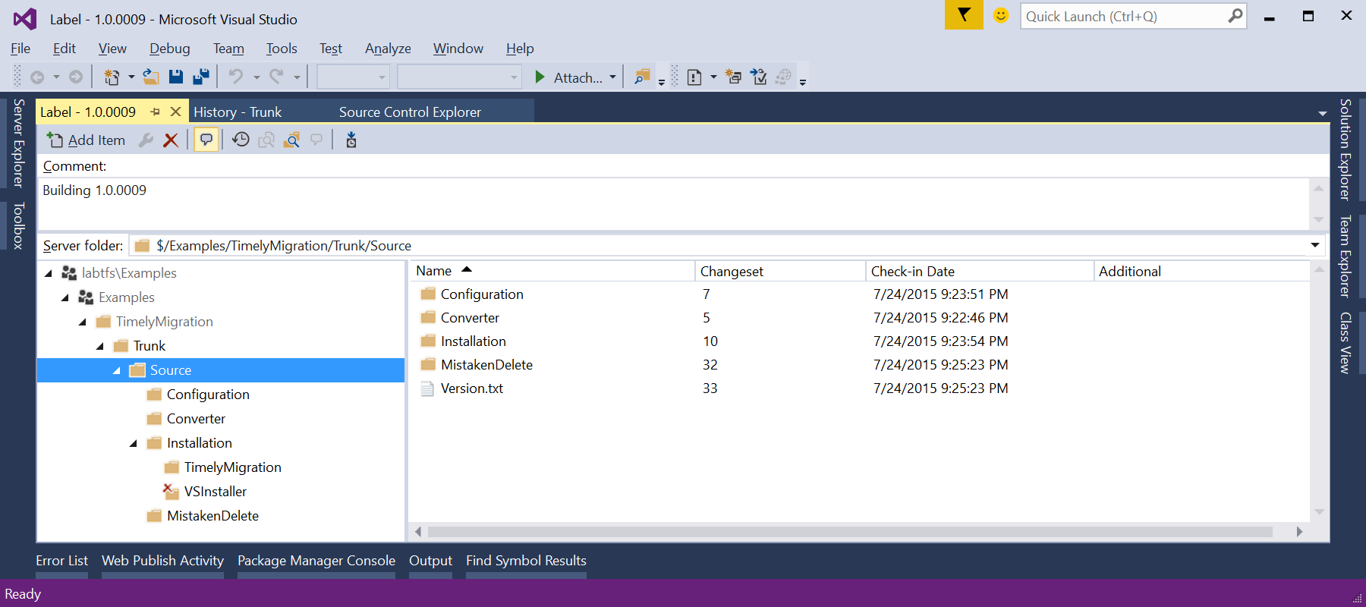This screenshot has height=607, width=1366.
Task: Toggle the Show Comment speech bubble button
Action: [x=206, y=140]
